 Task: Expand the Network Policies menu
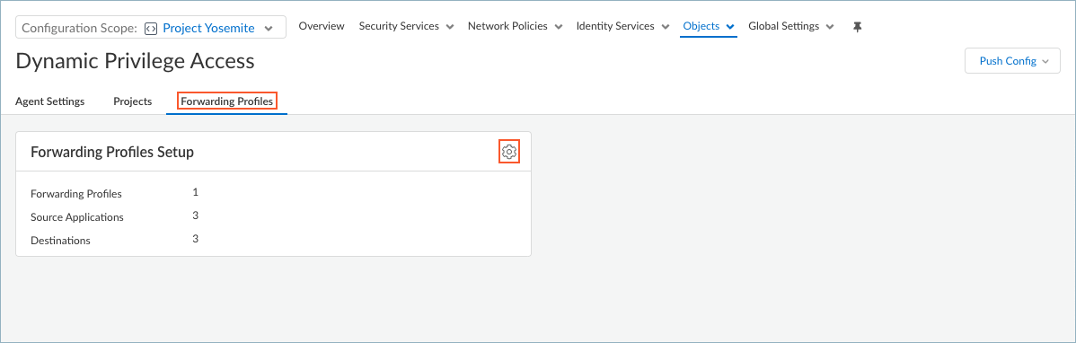[x=515, y=26]
